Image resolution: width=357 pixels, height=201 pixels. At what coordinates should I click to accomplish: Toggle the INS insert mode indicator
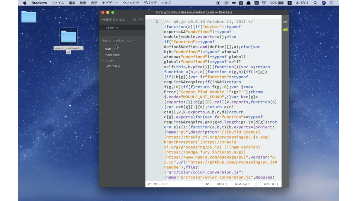point(207,184)
